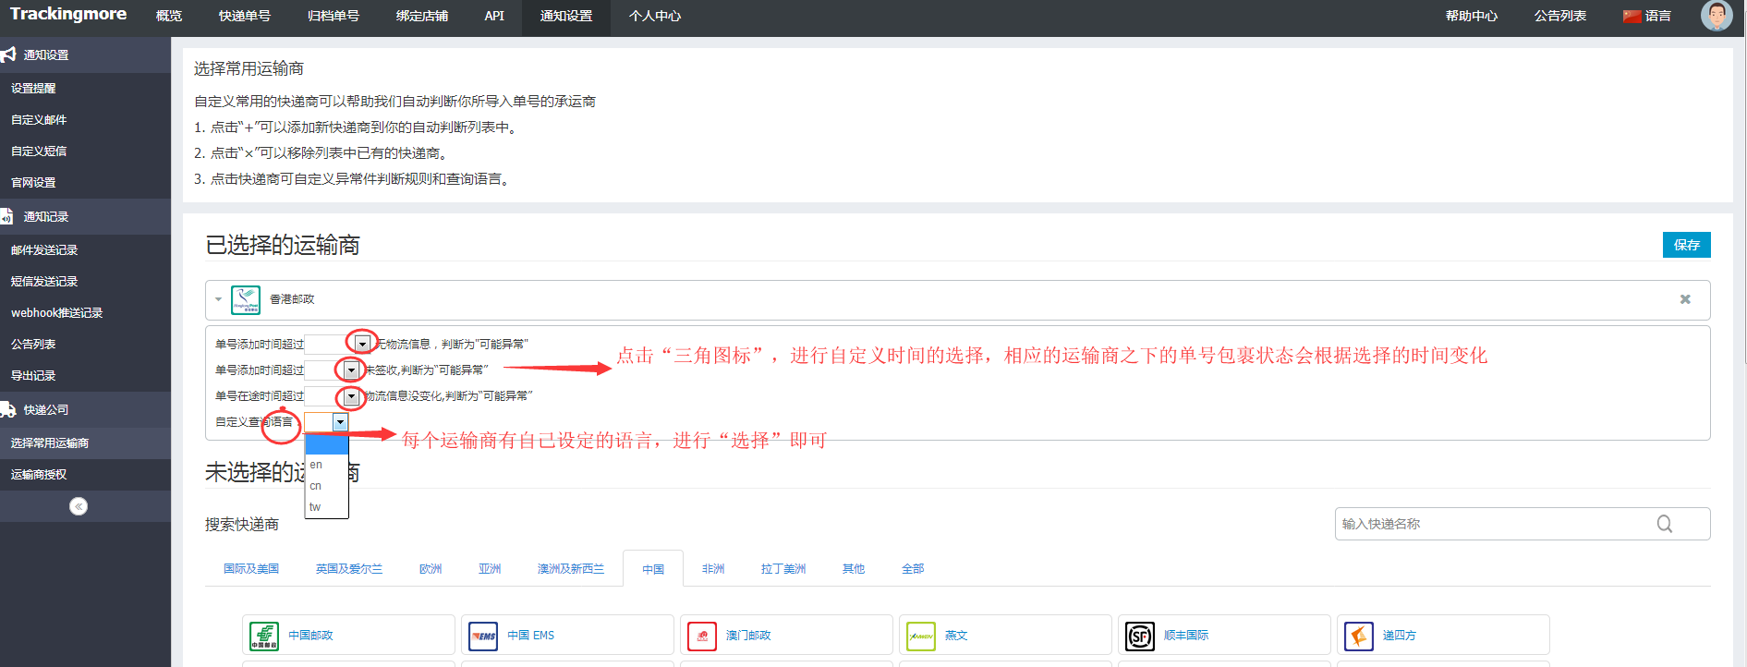
Task: Choose tw in the language list
Action: pos(326,507)
